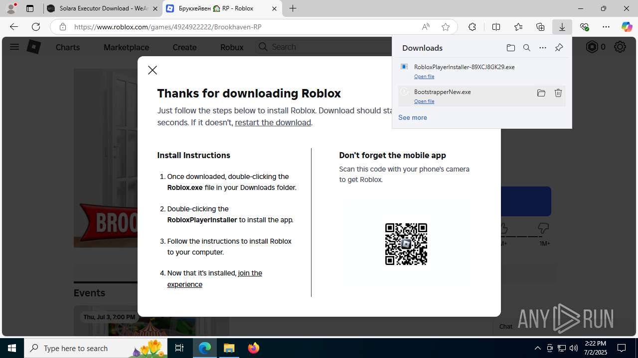This screenshot has width=638, height=358.
Task: Delete BootstrapperNew.exe download entry
Action: 558,93
